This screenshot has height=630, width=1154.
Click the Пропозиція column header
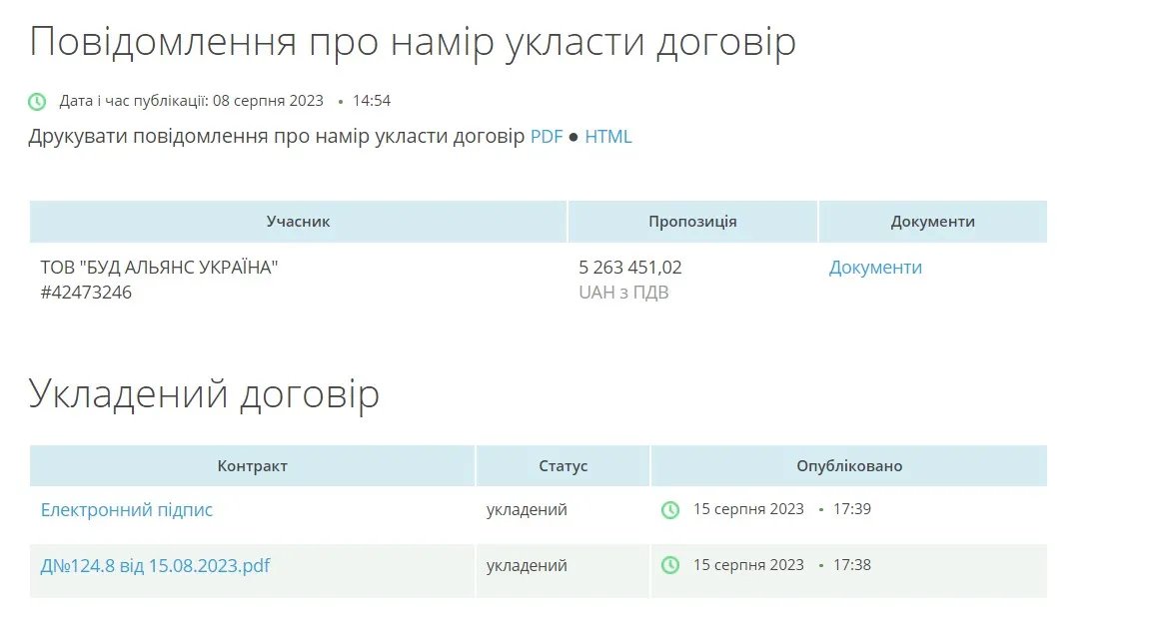click(692, 222)
